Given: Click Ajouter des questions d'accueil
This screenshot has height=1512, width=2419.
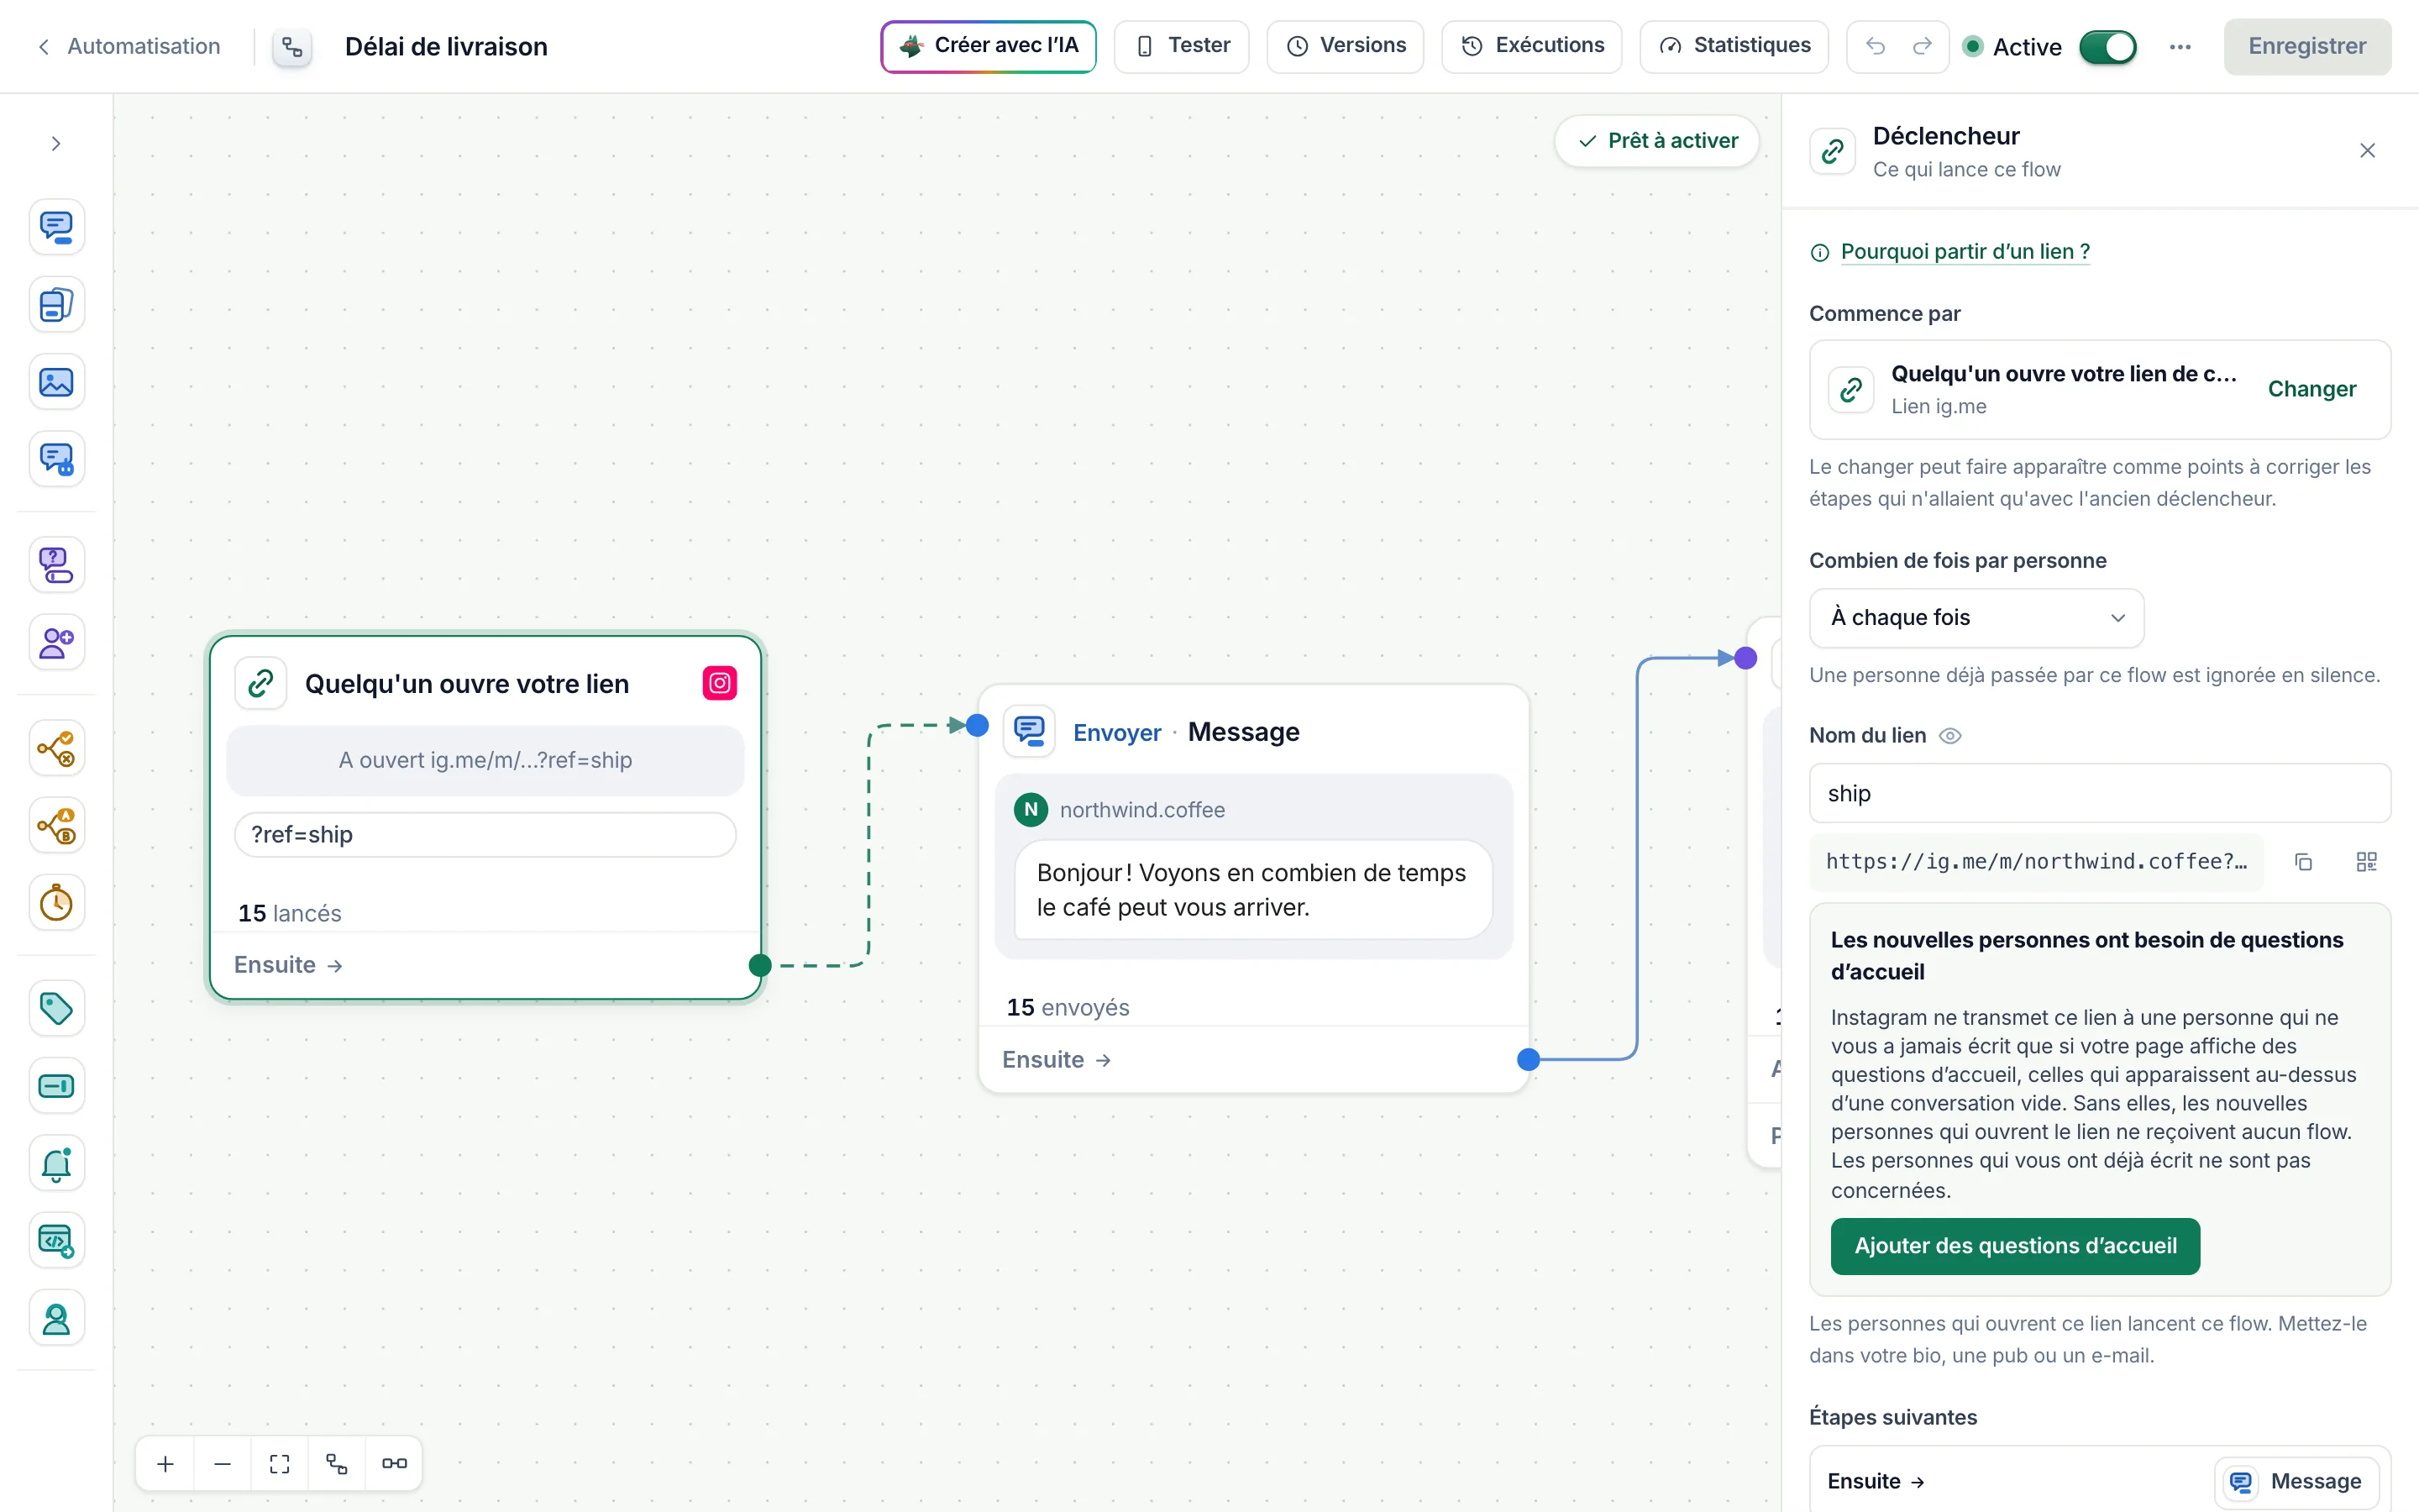Looking at the screenshot, I should 2015,1246.
